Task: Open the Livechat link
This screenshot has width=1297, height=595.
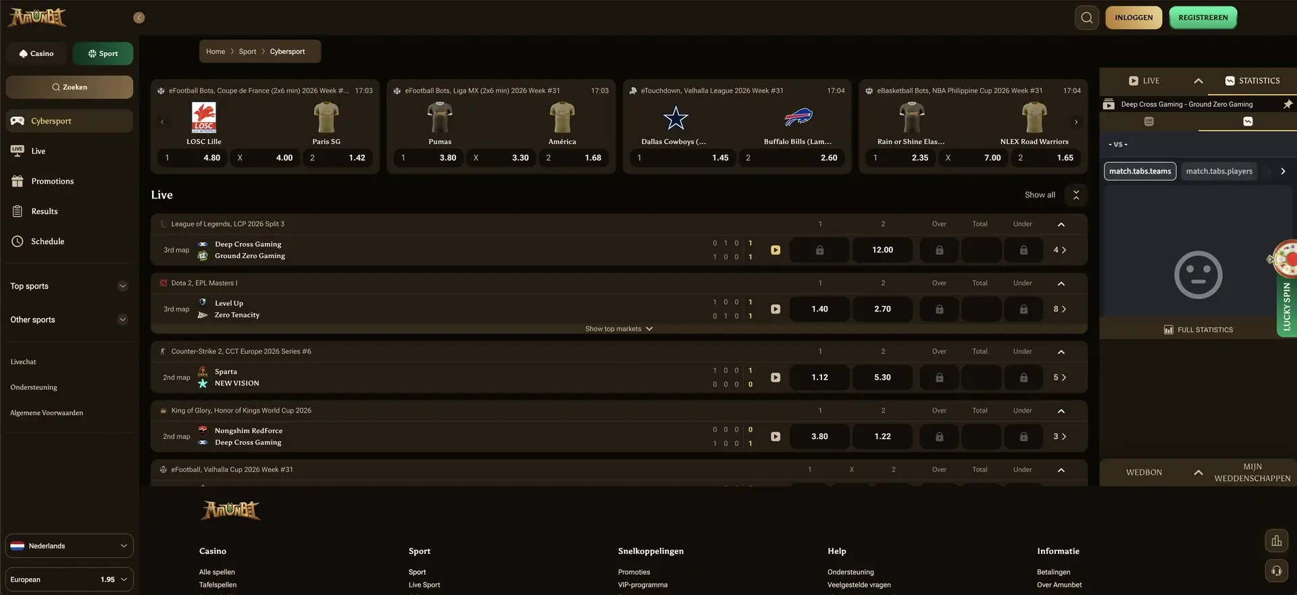Action: pos(23,362)
